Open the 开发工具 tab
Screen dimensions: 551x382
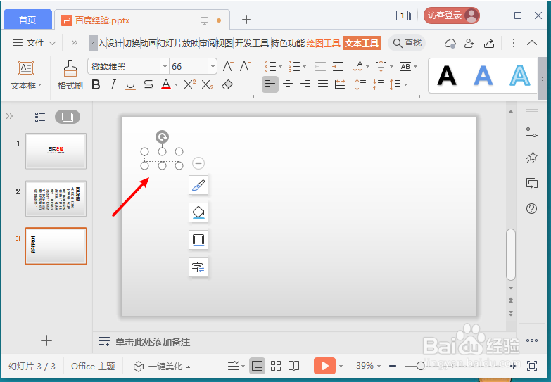click(252, 43)
